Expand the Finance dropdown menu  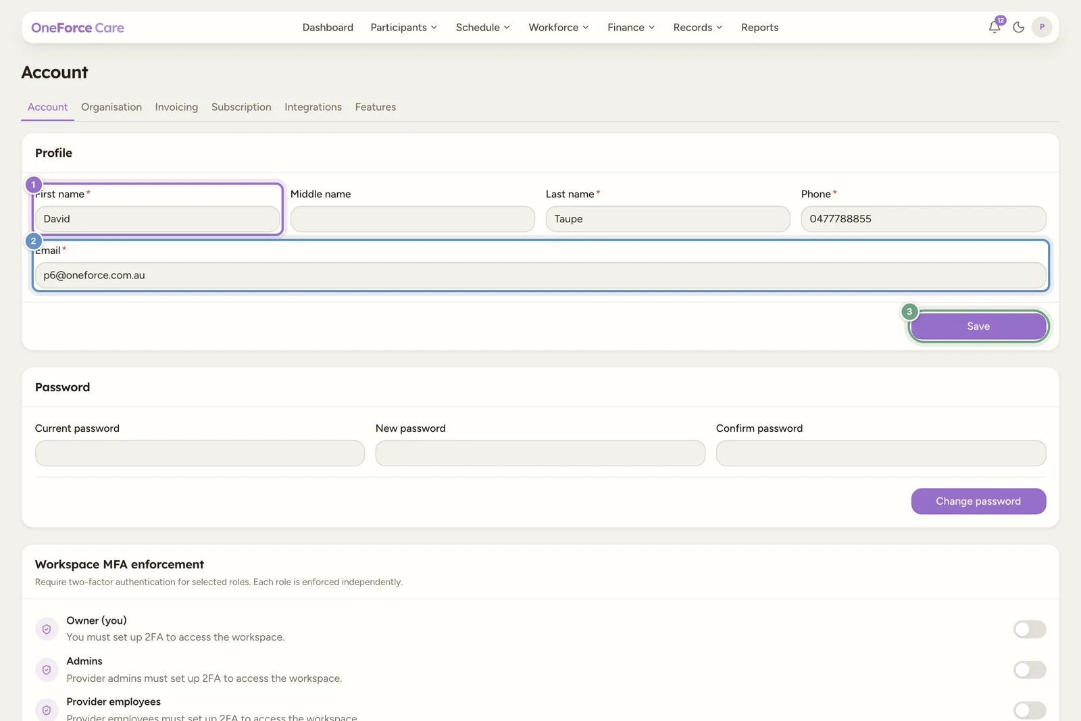[631, 28]
